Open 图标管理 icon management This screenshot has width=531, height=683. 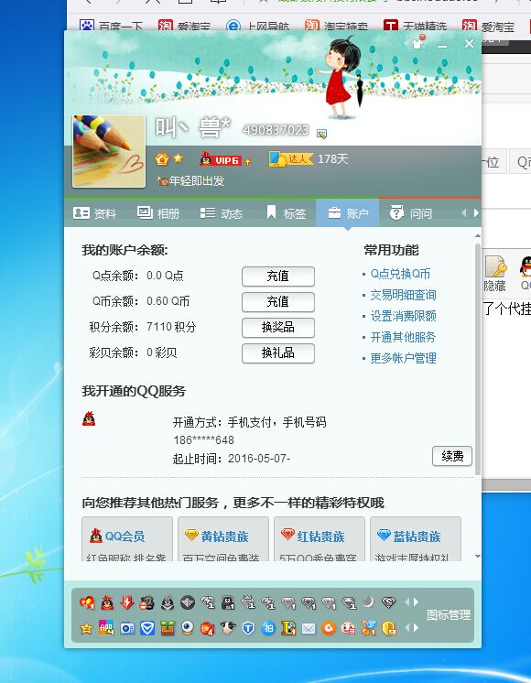[x=449, y=614]
